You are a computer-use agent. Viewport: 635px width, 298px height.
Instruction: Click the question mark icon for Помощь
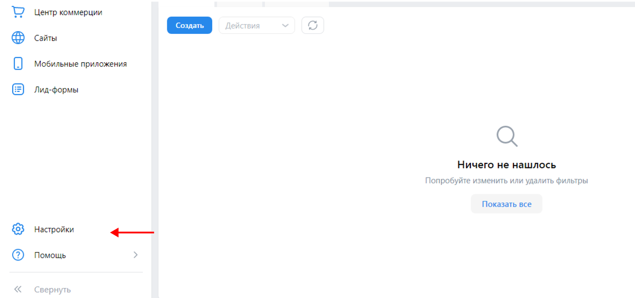pyautogui.click(x=18, y=255)
